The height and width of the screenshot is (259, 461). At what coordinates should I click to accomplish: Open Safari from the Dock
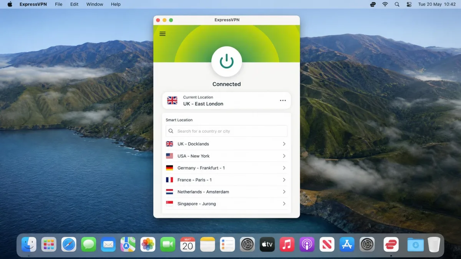click(69, 244)
